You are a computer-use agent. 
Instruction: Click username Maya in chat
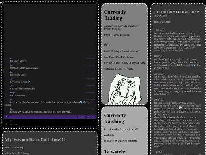13,93
